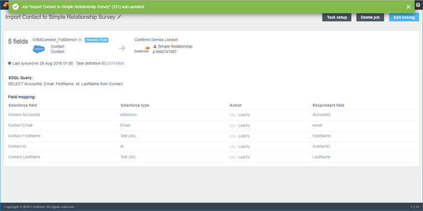Select the Contact.Id cell
Image resolution: width=423 pixels, height=211 pixels.
(x=17, y=146)
